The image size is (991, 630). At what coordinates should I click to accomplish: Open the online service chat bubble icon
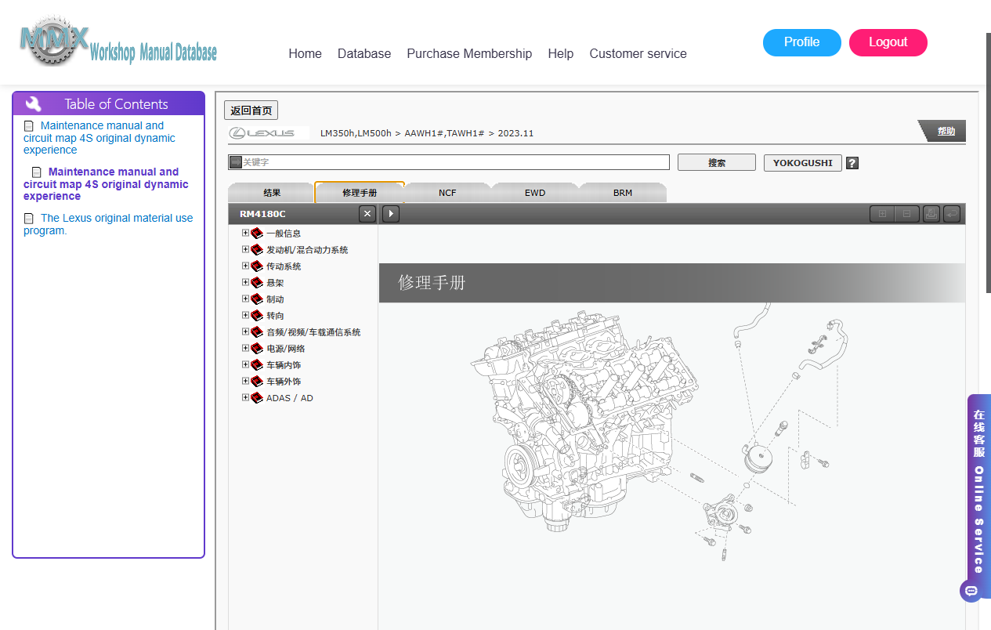(x=971, y=591)
